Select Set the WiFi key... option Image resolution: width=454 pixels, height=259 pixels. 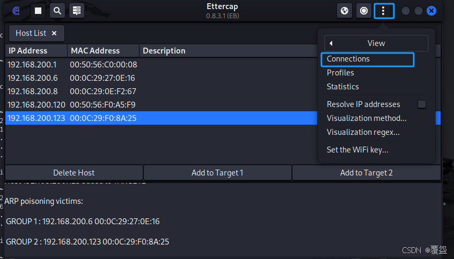coord(357,150)
